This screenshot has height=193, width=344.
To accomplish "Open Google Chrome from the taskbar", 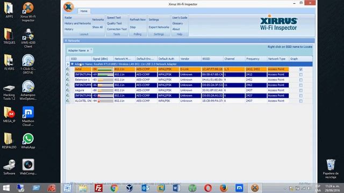I will coord(114,188).
